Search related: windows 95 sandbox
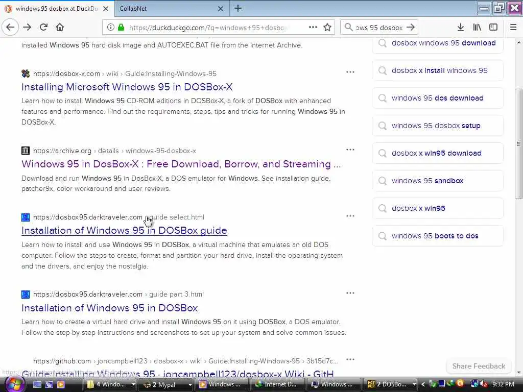Image resolution: width=523 pixels, height=392 pixels. pyautogui.click(x=437, y=181)
